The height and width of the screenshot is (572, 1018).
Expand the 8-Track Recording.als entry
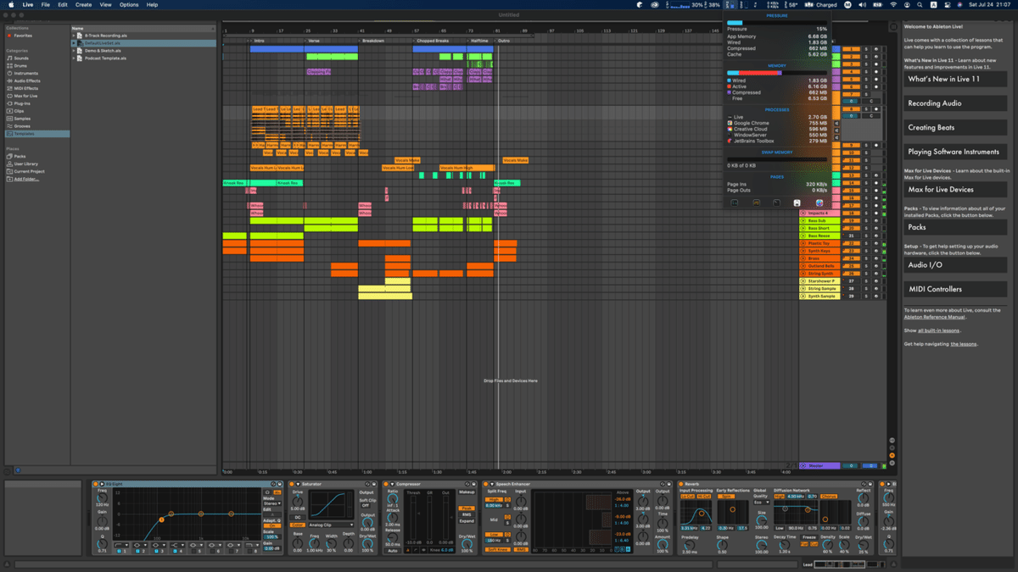tap(75, 36)
